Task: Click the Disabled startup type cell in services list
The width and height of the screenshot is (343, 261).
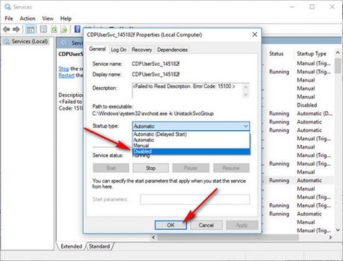Action: [x=307, y=105]
